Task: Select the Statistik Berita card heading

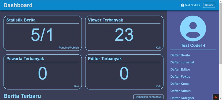Action: pos(21,20)
